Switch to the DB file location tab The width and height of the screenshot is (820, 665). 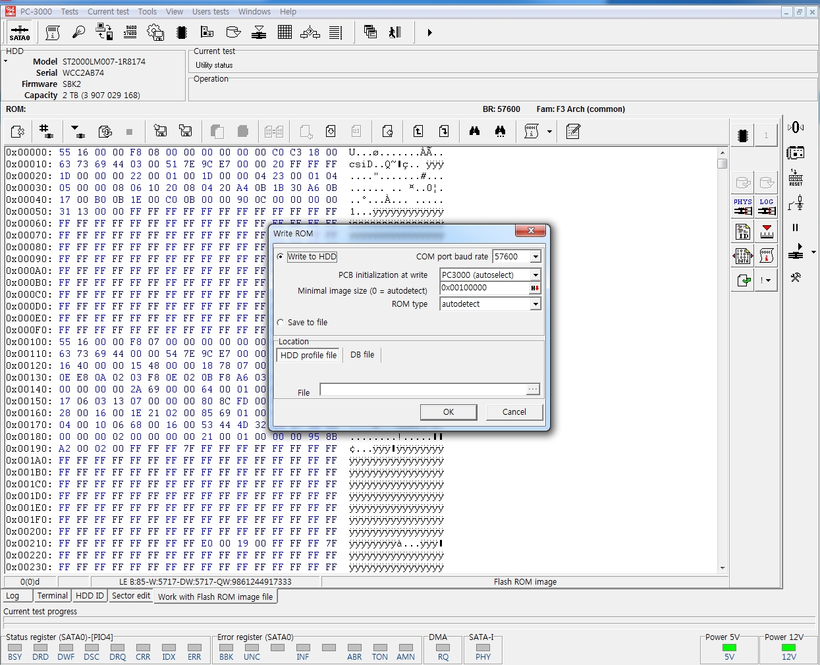pos(362,355)
